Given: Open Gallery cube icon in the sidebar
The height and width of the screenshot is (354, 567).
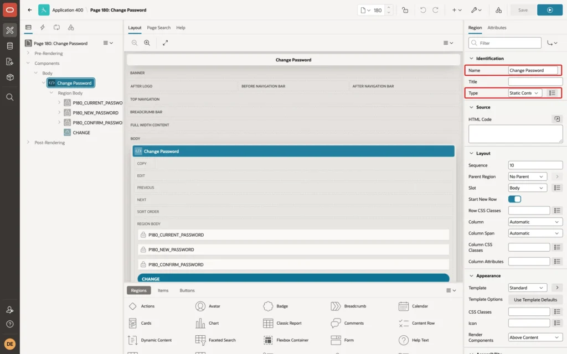Looking at the screenshot, I should [x=10, y=77].
